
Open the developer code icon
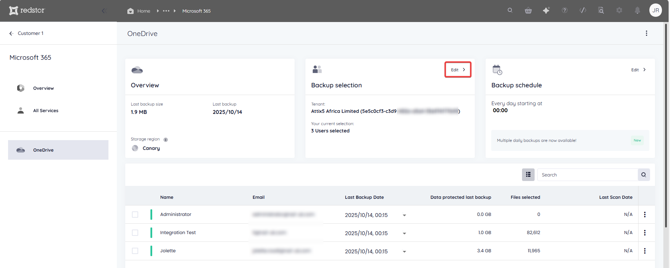tap(583, 10)
